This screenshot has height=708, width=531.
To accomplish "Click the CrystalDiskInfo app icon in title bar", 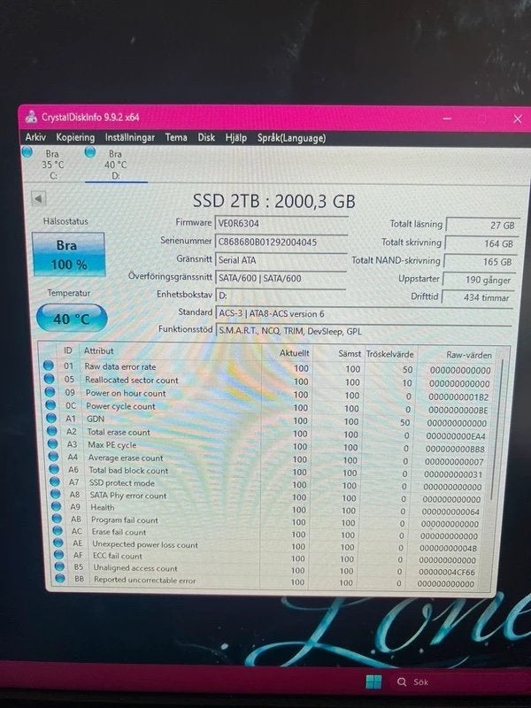I will [31, 117].
